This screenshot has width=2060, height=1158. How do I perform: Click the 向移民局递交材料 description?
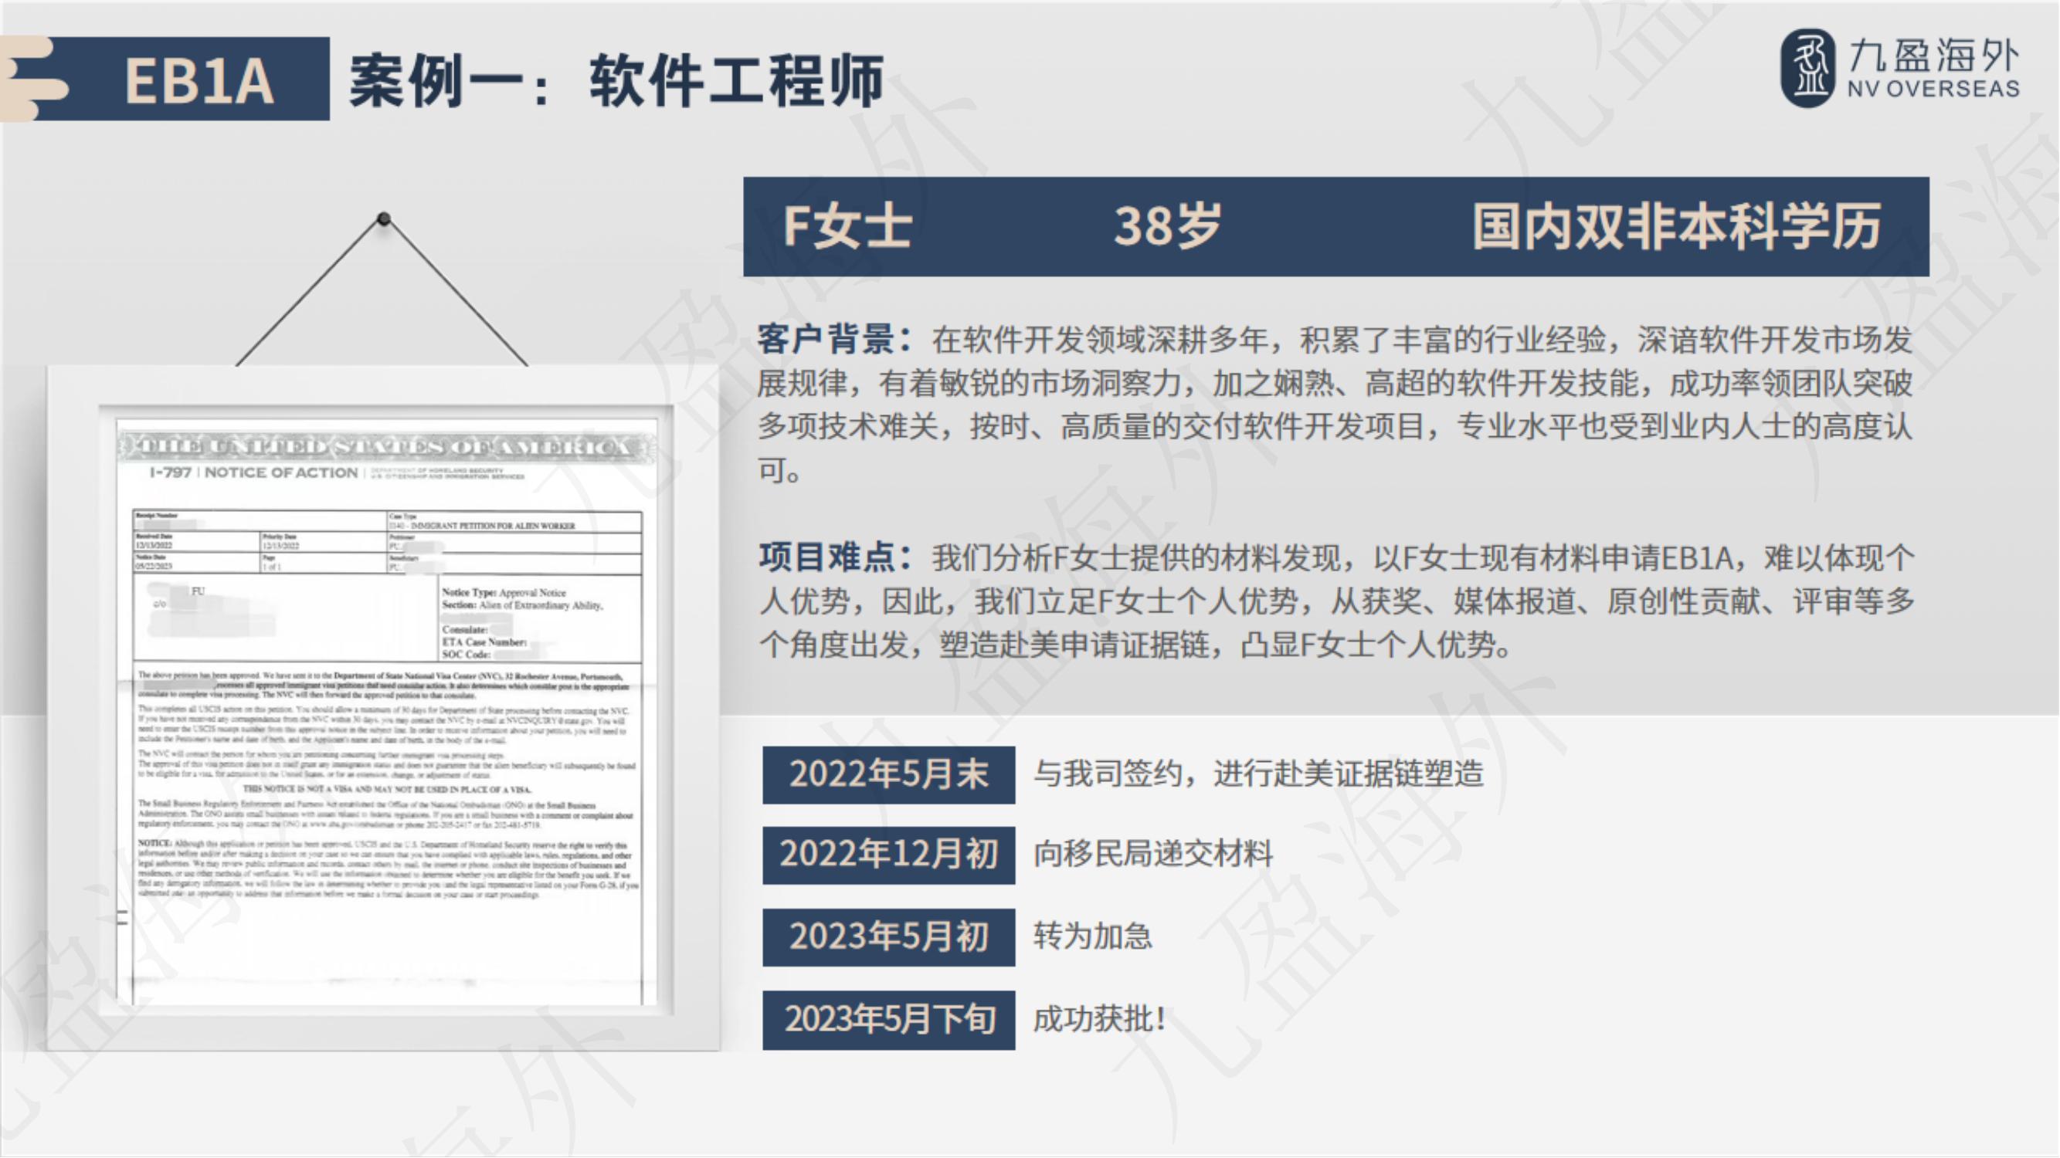tap(1153, 854)
